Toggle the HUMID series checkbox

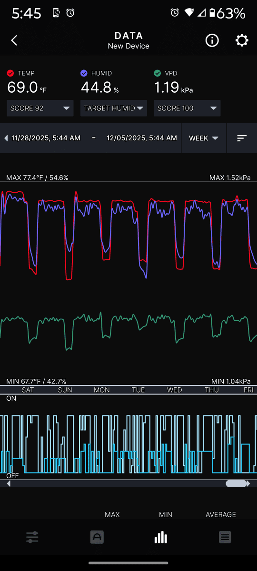84,73
